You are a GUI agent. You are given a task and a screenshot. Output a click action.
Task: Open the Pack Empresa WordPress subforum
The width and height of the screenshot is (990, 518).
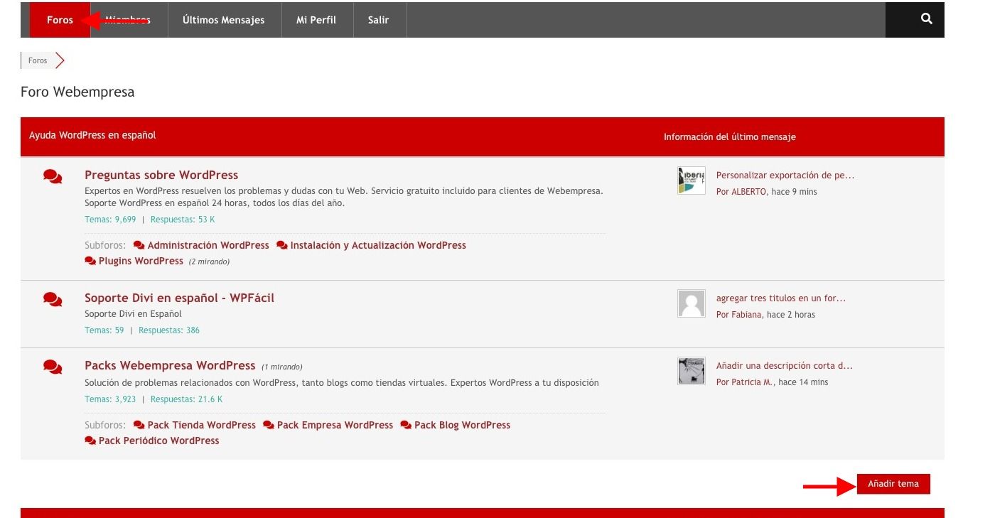click(335, 425)
